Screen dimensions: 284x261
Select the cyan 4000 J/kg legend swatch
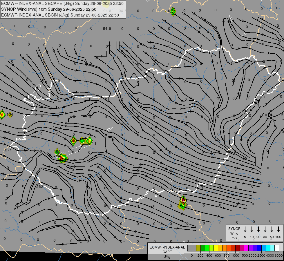[268, 248]
